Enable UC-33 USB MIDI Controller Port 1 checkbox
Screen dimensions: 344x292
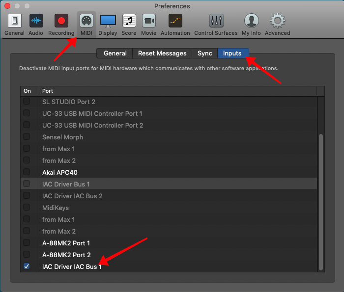pyautogui.click(x=27, y=113)
